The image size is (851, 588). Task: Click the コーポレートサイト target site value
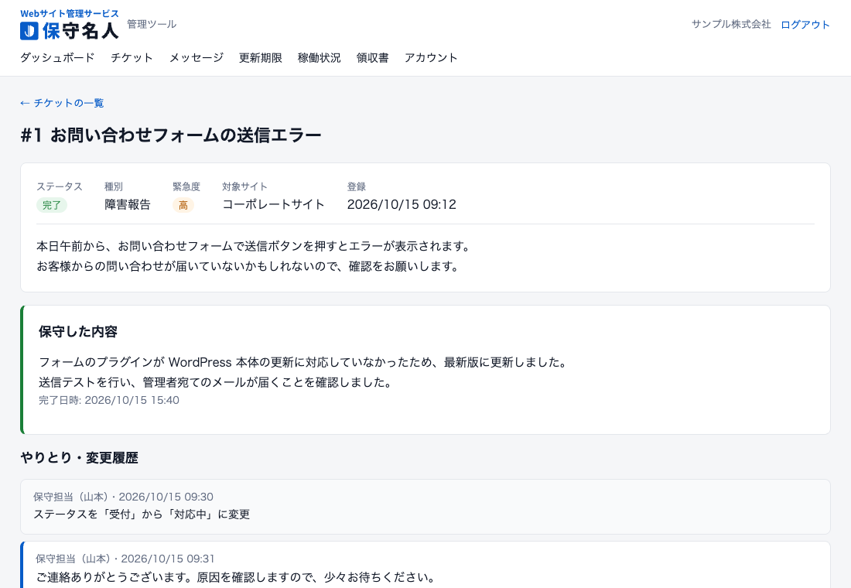pyautogui.click(x=274, y=205)
